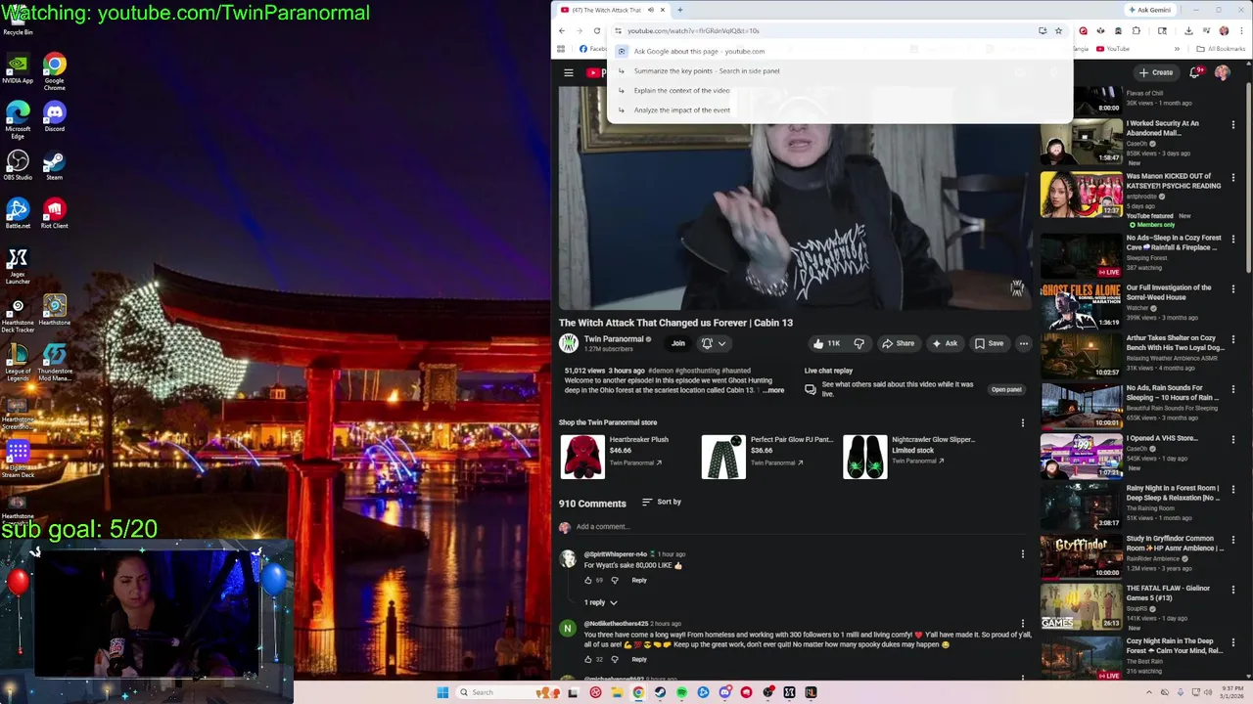Click the Join channel button
Image resolution: width=1253 pixels, height=704 pixels.
677,343
